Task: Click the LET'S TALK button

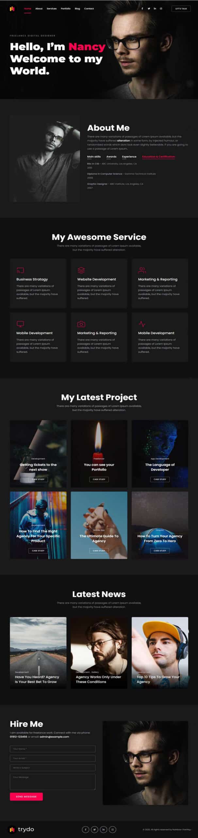Action: (x=181, y=9)
